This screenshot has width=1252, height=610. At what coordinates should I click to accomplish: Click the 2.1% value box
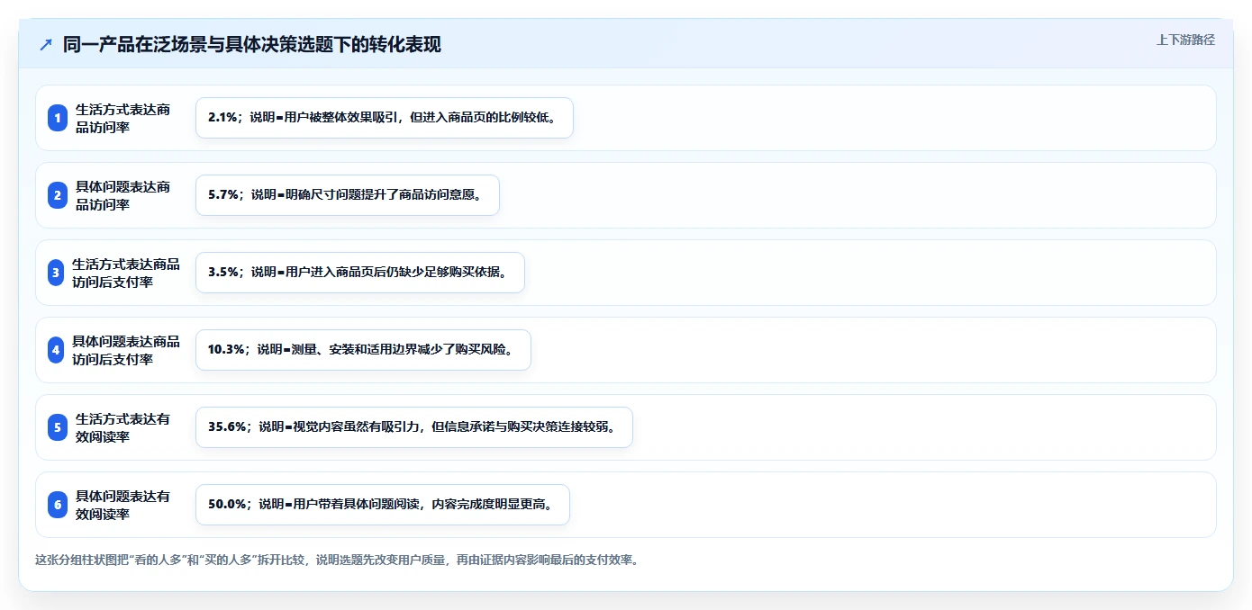[x=385, y=118]
